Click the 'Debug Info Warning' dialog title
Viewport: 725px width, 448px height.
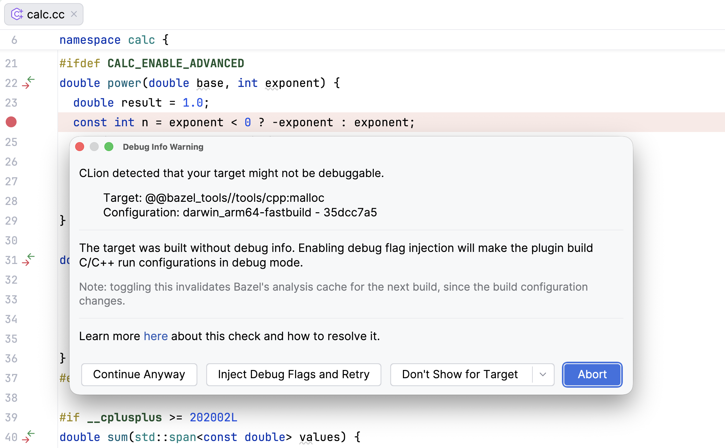click(x=163, y=147)
